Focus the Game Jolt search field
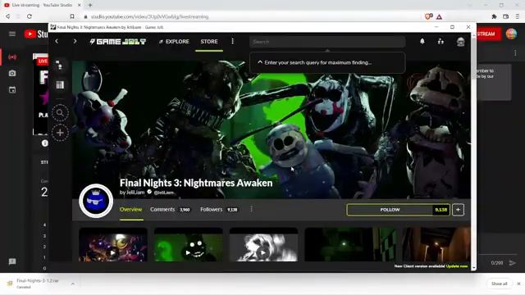This screenshot has width=525, height=295. tap(327, 42)
